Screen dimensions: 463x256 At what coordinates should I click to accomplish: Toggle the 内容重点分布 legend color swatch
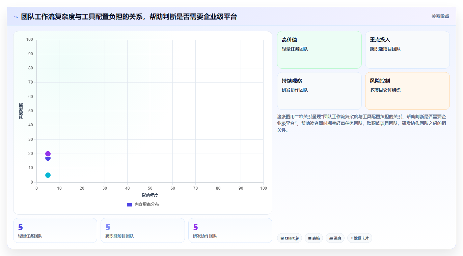[130, 204]
